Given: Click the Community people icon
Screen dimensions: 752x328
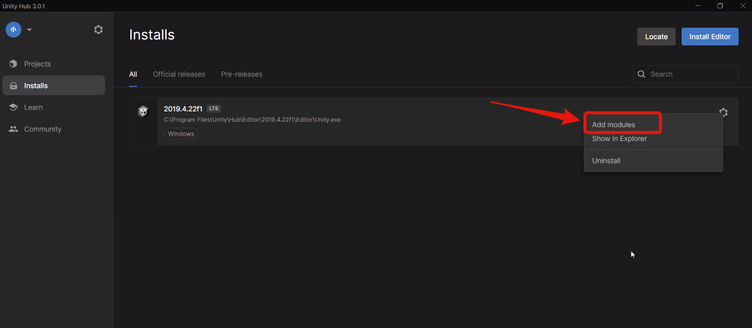Looking at the screenshot, I should coord(13,129).
